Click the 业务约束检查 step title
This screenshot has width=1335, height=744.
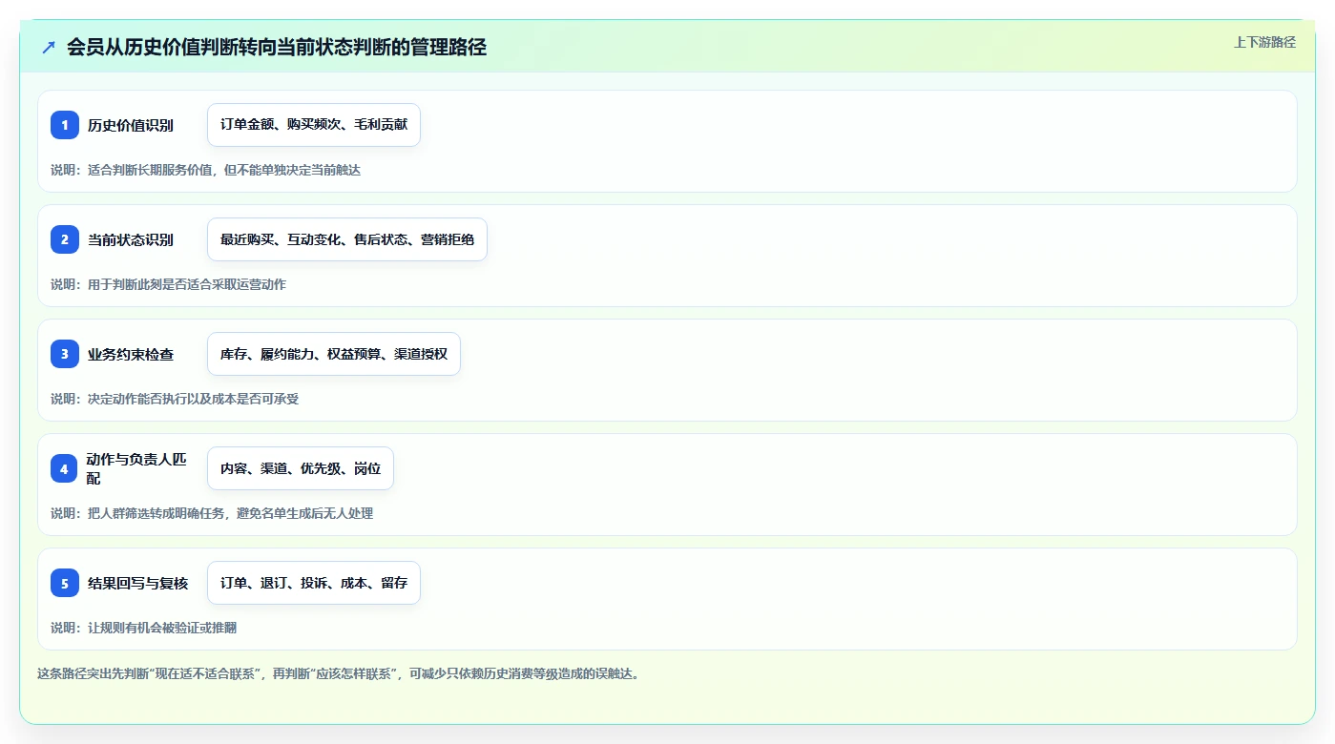click(131, 354)
